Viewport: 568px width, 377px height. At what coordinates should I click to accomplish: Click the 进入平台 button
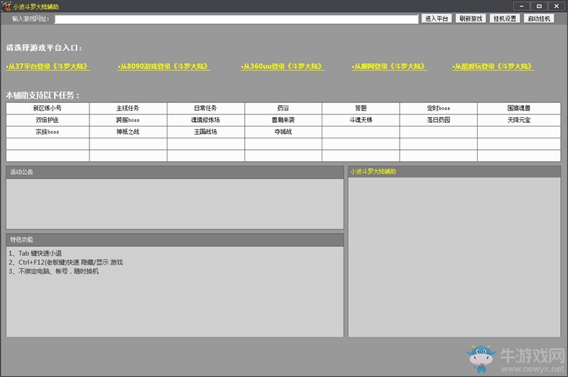(x=437, y=18)
